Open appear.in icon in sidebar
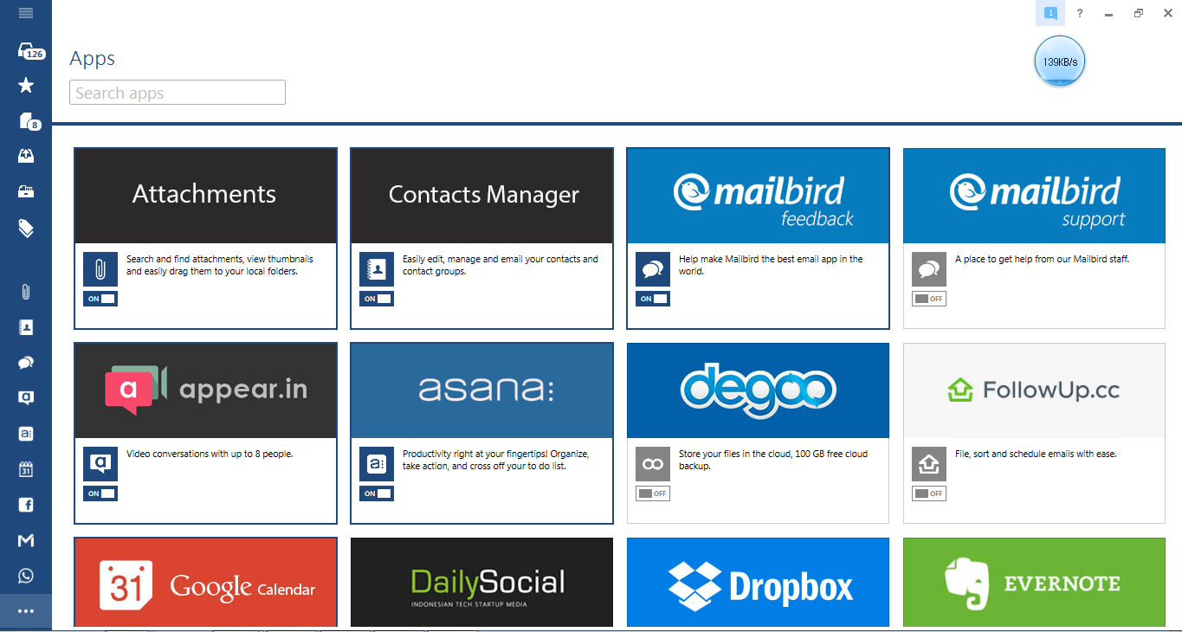 [x=26, y=398]
